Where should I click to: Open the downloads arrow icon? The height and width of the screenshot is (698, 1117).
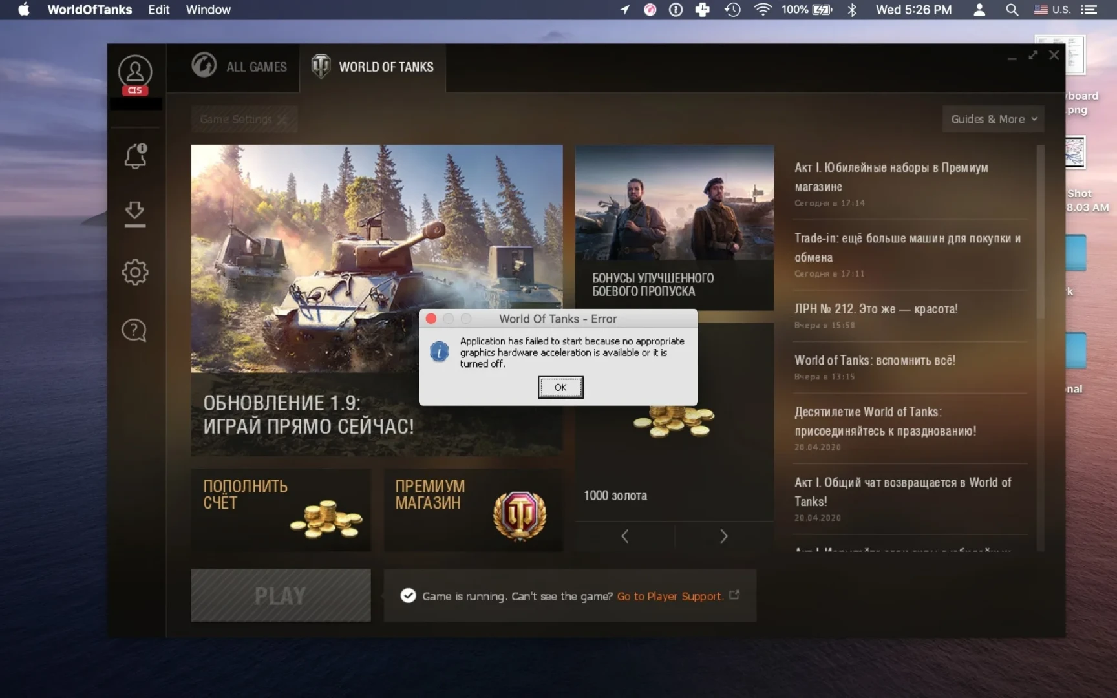[x=134, y=214]
